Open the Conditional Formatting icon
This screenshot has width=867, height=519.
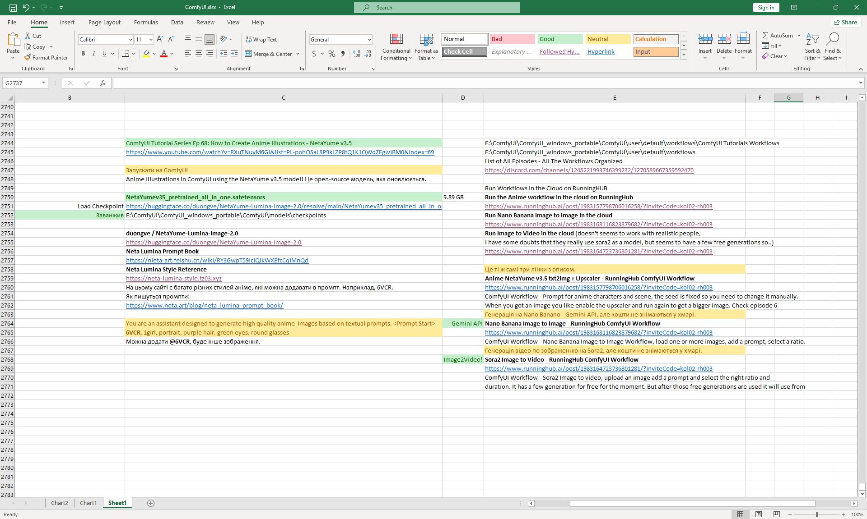[x=396, y=40]
